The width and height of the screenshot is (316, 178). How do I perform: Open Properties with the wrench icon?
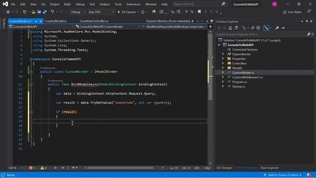coord(277,28)
